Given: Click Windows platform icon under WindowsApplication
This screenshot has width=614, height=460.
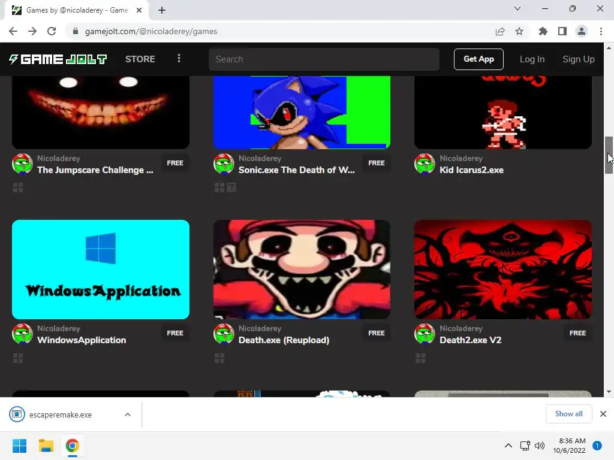Looking at the screenshot, I should (x=18, y=358).
